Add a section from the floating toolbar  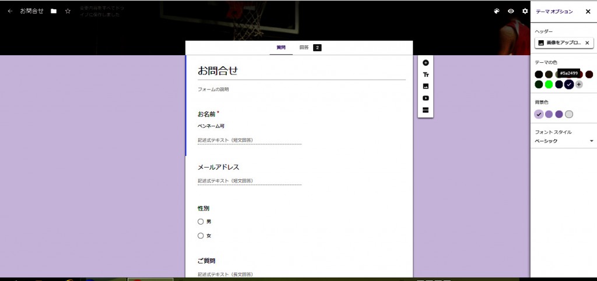click(x=426, y=109)
